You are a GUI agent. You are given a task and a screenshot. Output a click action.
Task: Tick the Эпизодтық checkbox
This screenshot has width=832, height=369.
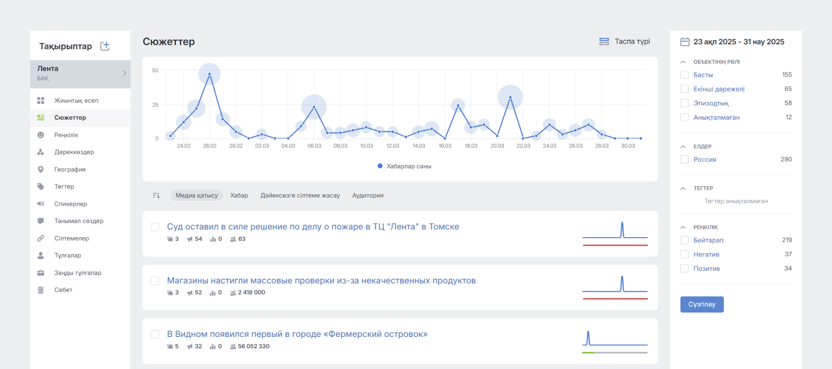tap(685, 103)
